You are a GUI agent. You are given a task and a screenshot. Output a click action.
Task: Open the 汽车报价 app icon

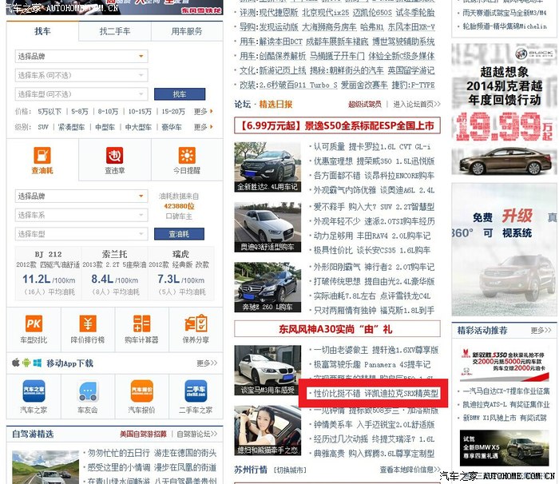141,393
